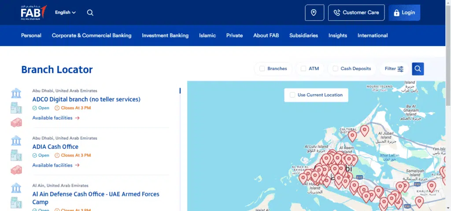Click cash stack icon under ADIA Cash Office
The image size is (451, 211).
16,170
